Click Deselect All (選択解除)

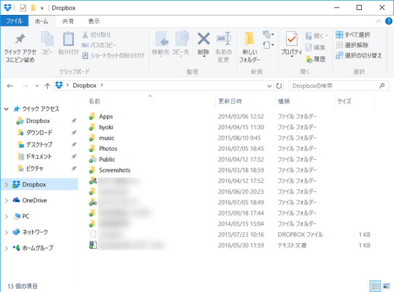[352, 45]
